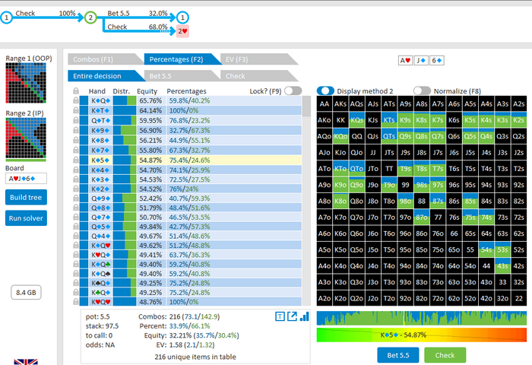This screenshot has width=532, height=365.
Task: Click the 87o cell in matrix
Action: (421, 217)
